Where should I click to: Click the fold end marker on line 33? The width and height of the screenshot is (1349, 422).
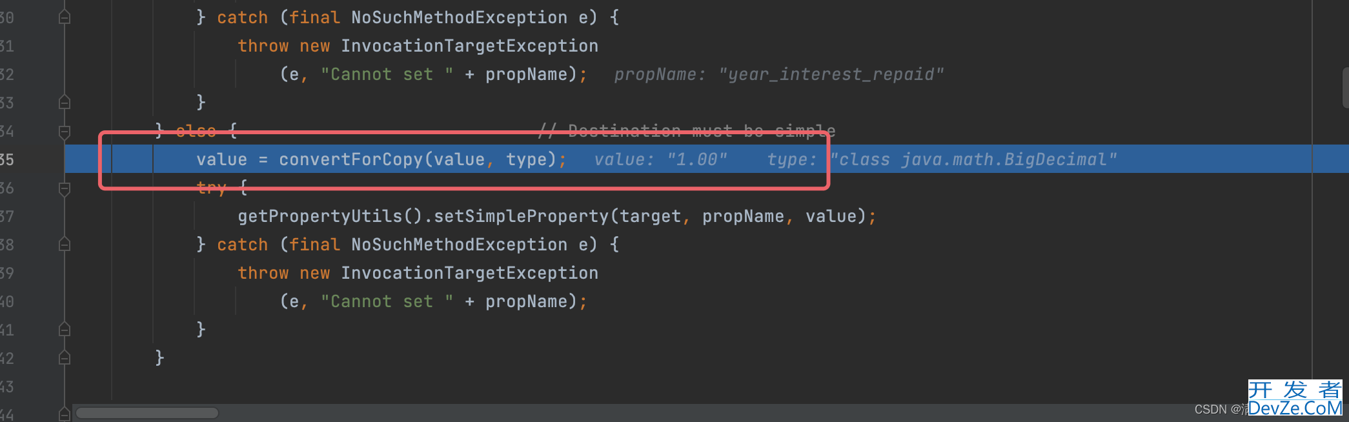[65, 103]
